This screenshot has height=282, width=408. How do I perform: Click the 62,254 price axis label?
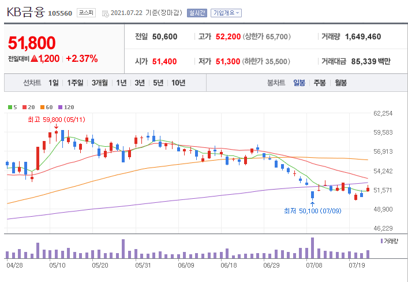(383, 113)
